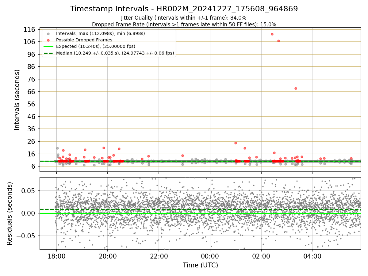The height and width of the screenshot is (276, 368).
Task: Click the 'Residuals (seconds)' y-axis label
Action: click(10, 213)
